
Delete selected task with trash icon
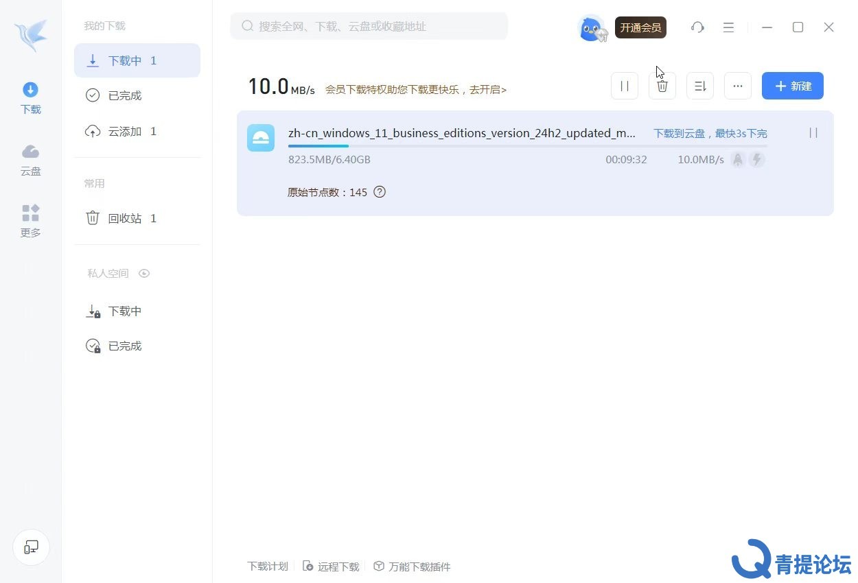(662, 86)
